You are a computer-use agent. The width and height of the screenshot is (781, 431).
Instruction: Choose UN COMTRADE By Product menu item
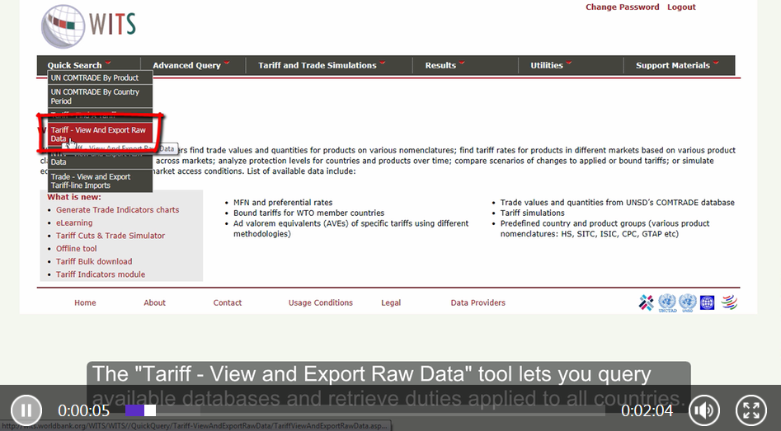point(95,77)
